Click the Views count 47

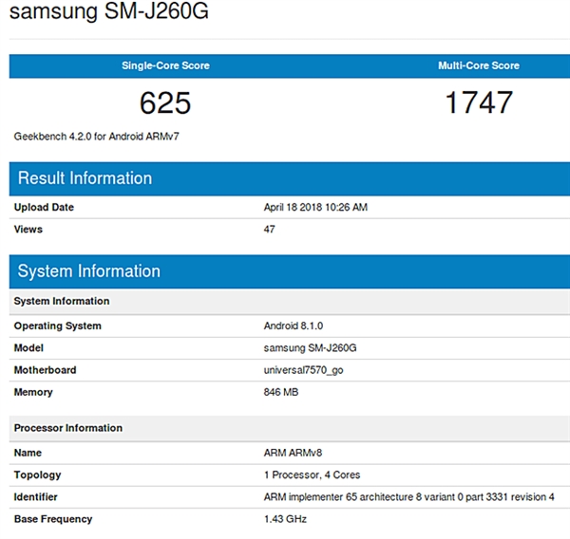[x=270, y=229]
